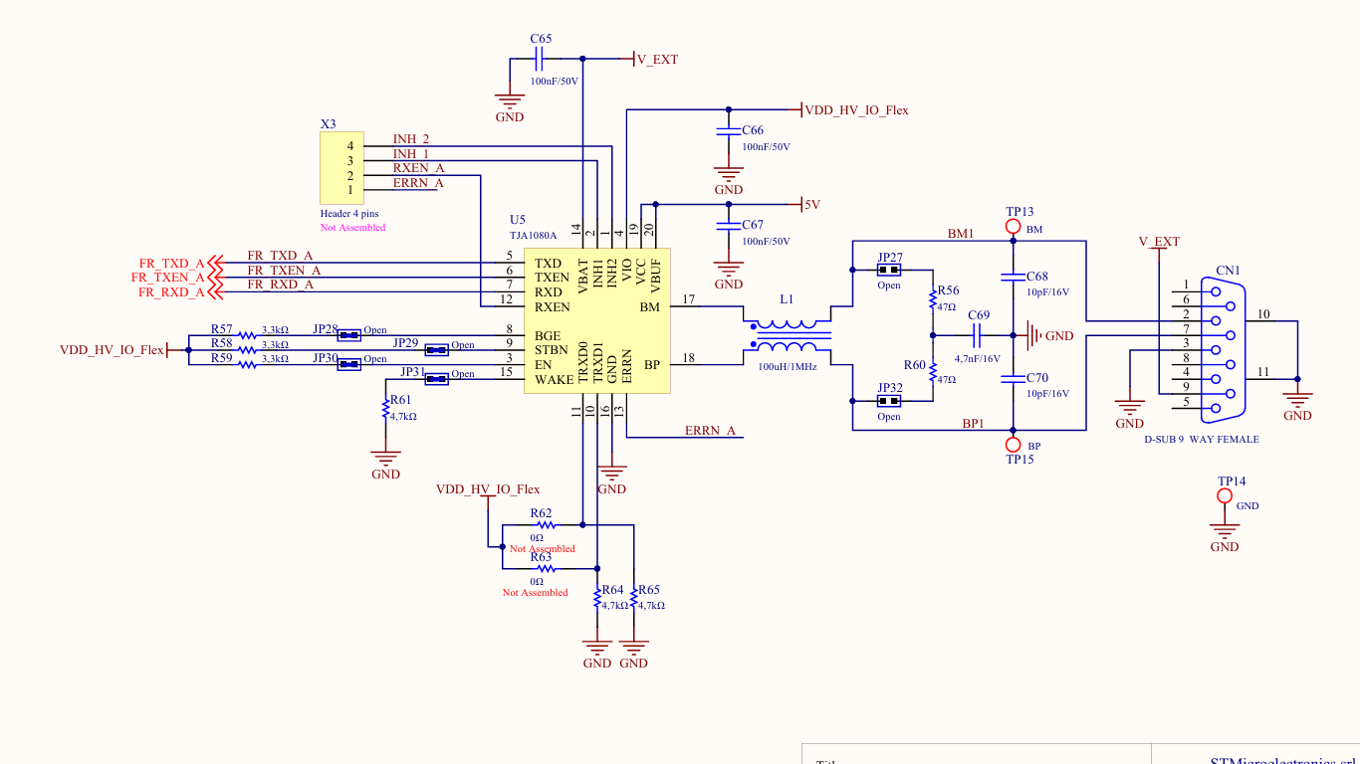The height and width of the screenshot is (764, 1360).
Task: Click the BGE pin label on U5
Action: (548, 335)
